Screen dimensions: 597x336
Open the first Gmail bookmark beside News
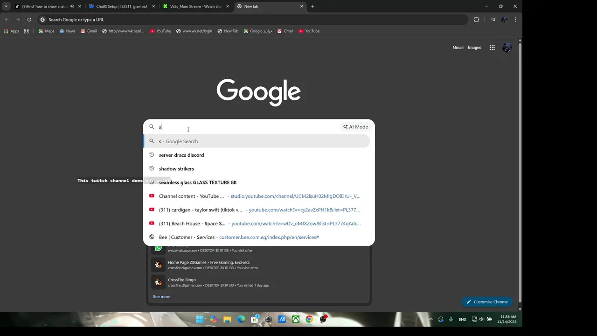pos(89,31)
